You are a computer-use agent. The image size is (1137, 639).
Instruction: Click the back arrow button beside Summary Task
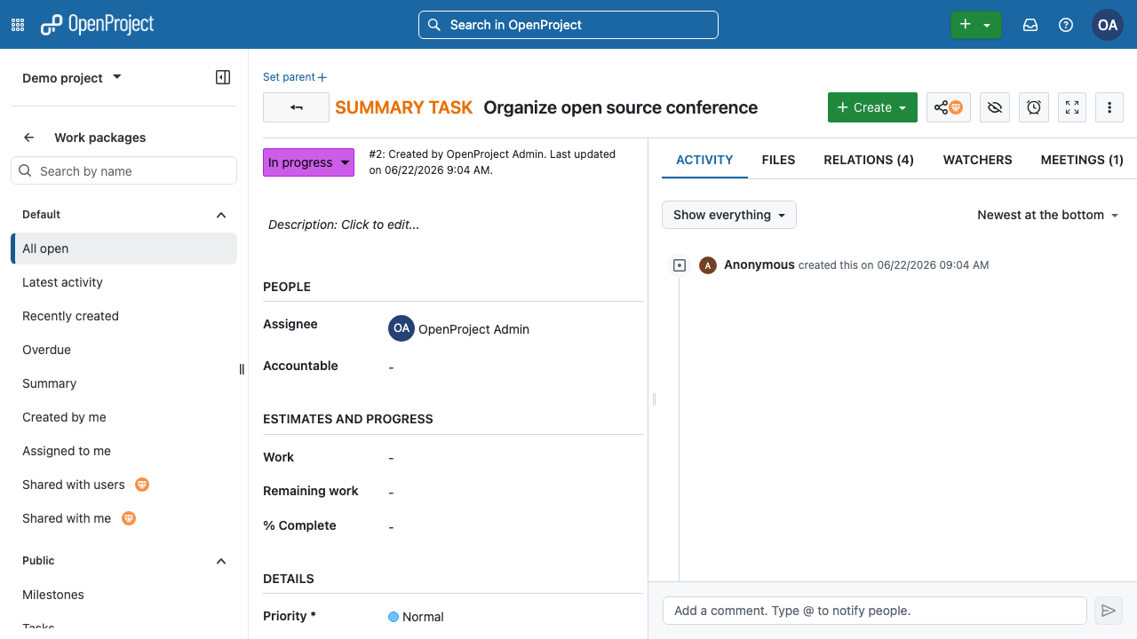[296, 107]
